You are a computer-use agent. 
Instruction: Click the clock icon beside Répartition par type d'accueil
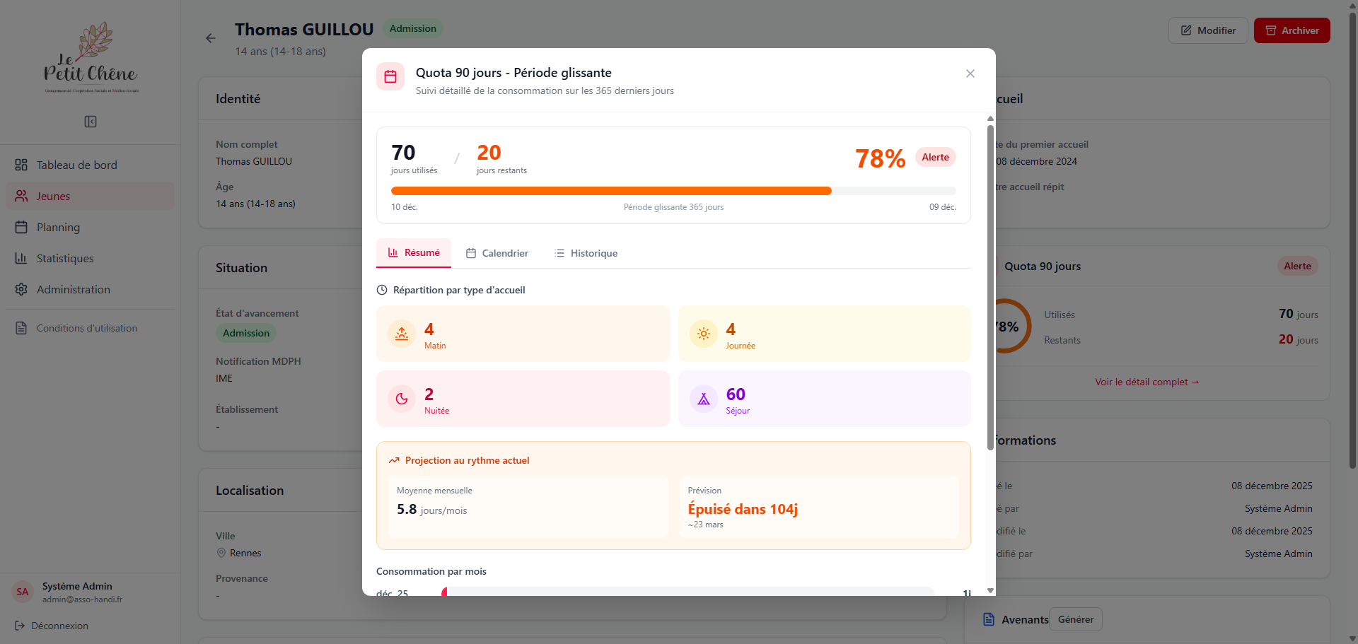tap(382, 290)
